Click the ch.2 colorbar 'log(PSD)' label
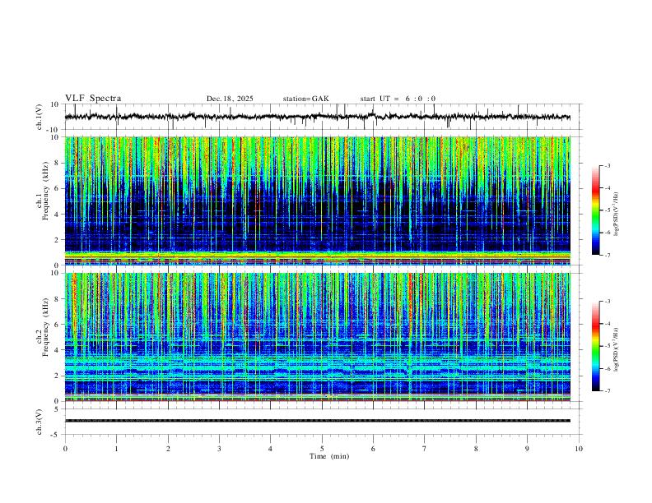The width and height of the screenshot is (652, 503). 617,349
